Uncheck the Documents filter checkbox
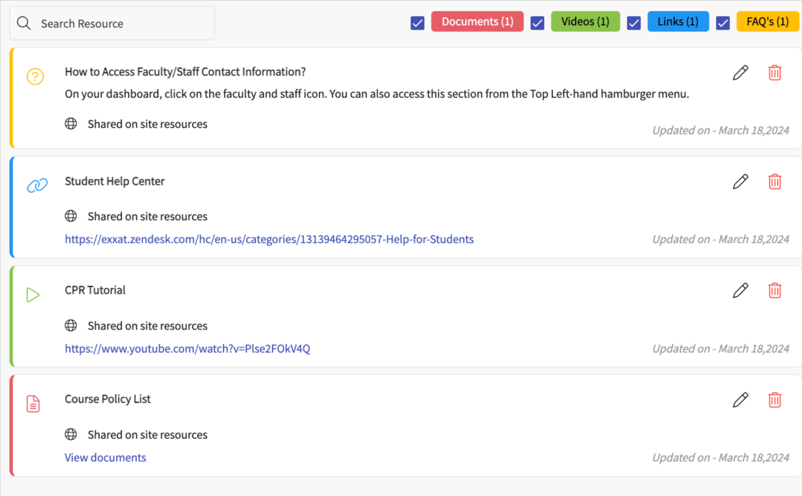The image size is (802, 496). 417,23
